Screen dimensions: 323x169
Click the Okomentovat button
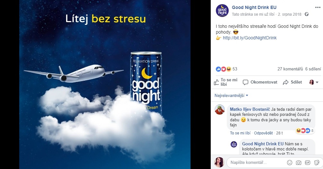tap(260, 82)
